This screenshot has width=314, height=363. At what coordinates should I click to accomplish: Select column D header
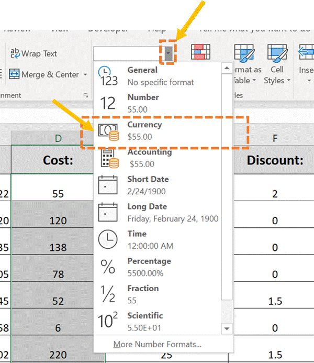point(52,138)
